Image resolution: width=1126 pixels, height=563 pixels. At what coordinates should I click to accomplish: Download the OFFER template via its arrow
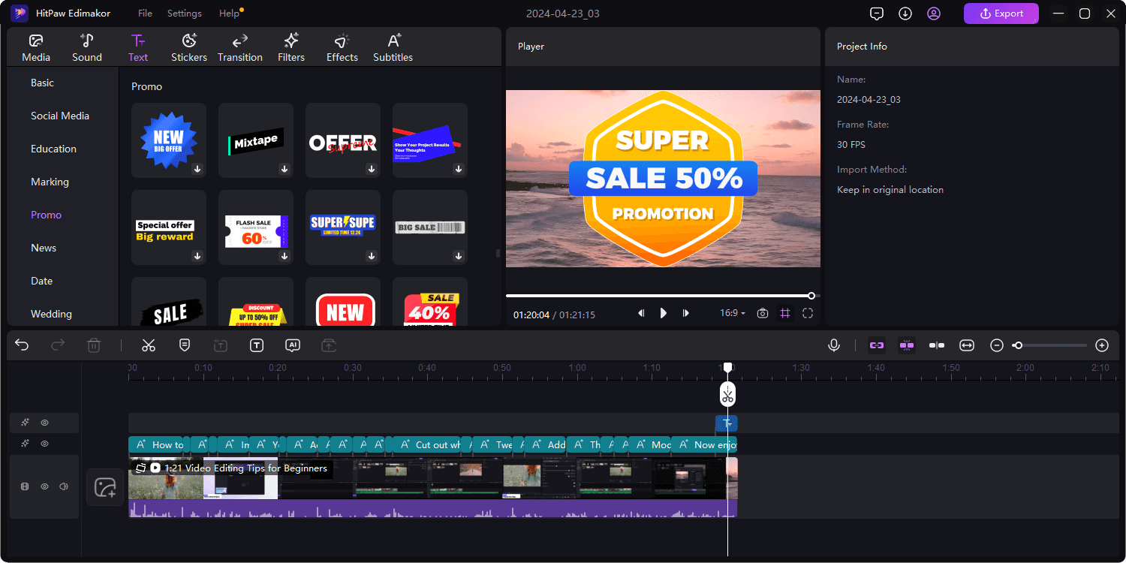coord(372,169)
